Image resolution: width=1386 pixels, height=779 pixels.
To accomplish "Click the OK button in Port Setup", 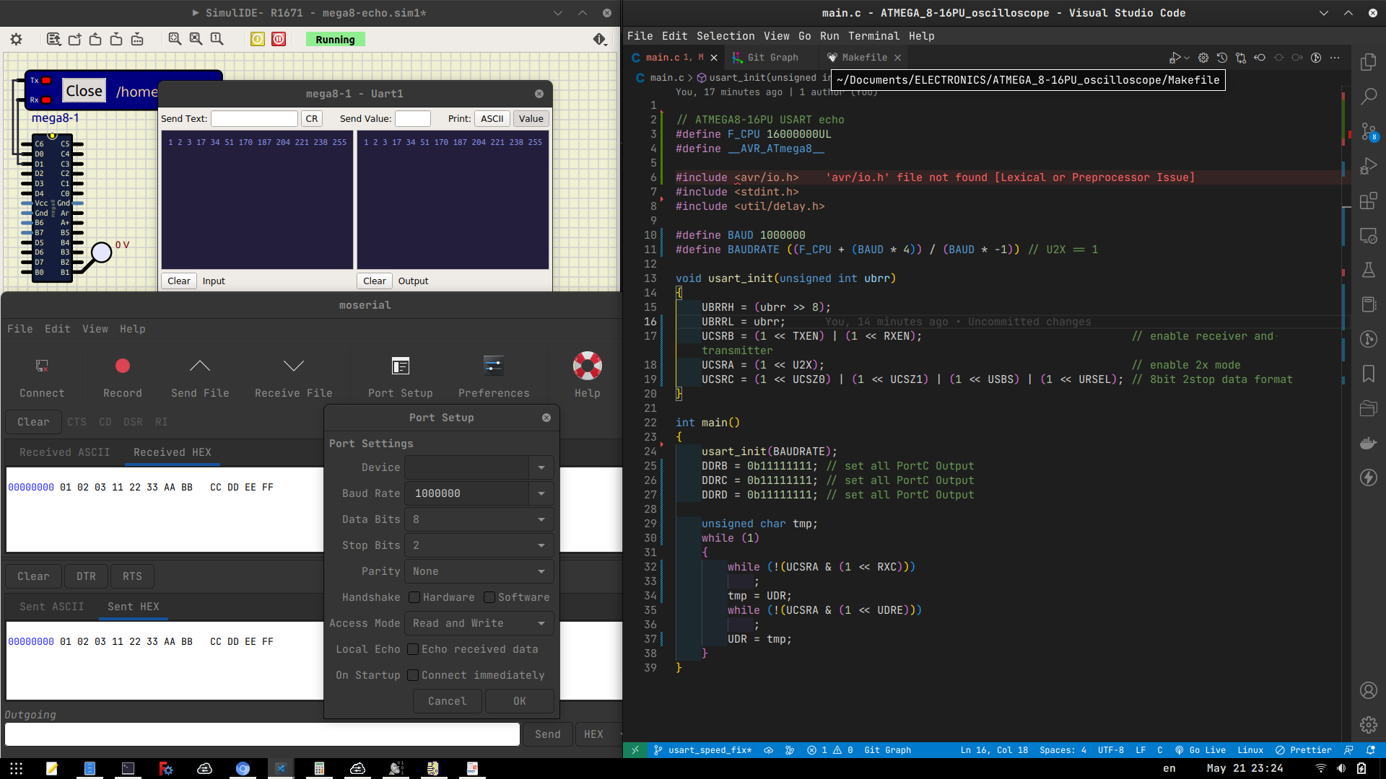I will tap(520, 701).
